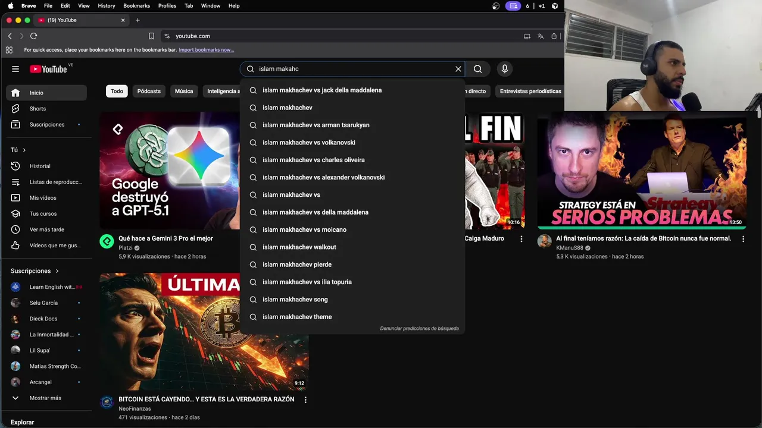Expand Mostrar más subscriptions
Viewport: 762px width, 428px height.
click(46, 398)
